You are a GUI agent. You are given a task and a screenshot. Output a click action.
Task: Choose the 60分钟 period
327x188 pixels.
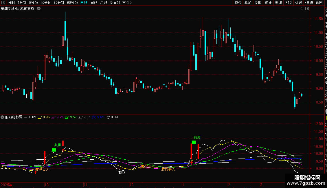[x=72, y=3]
